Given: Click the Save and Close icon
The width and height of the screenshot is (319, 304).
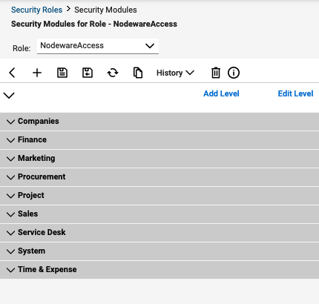Looking at the screenshot, I should (x=88, y=73).
